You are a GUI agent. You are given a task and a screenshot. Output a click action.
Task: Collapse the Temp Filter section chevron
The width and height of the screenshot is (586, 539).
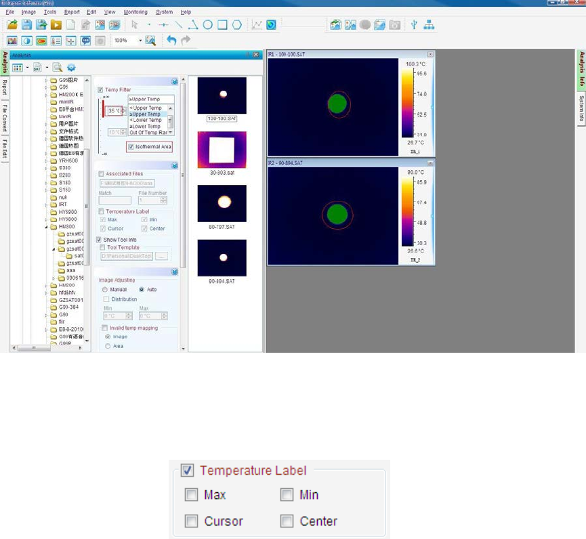click(175, 81)
